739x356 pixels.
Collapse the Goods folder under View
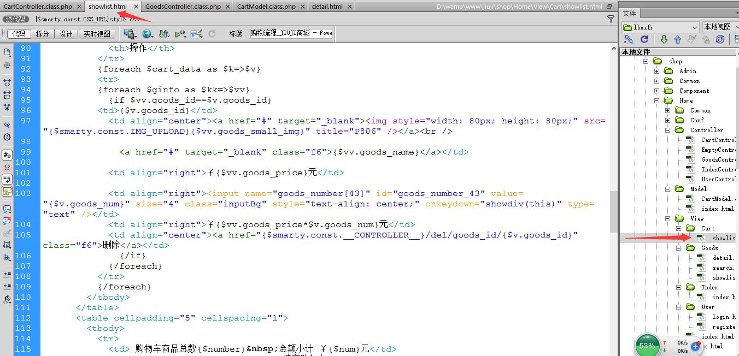pos(678,248)
